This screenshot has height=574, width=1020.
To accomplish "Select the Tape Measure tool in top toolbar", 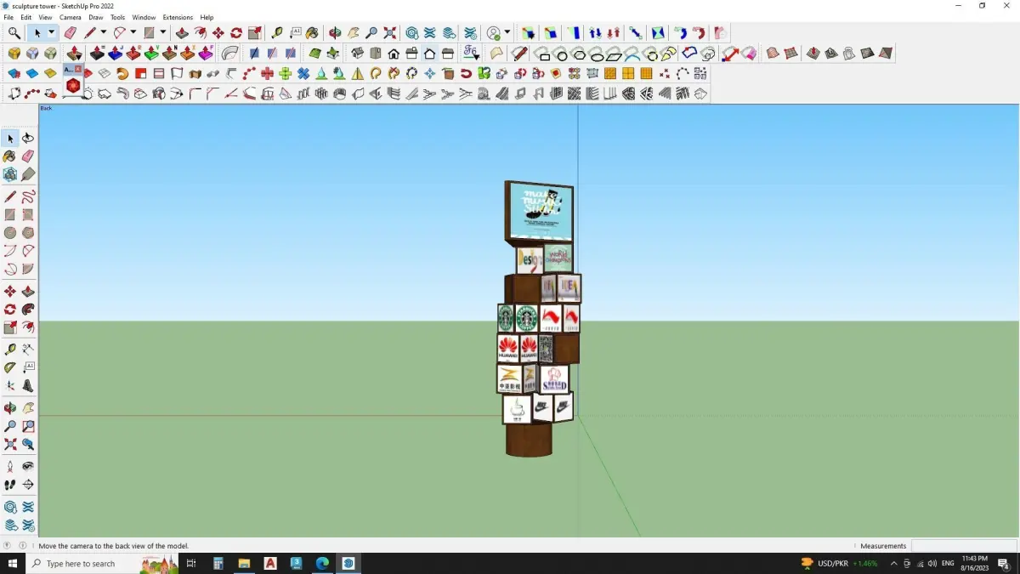I will [277, 33].
